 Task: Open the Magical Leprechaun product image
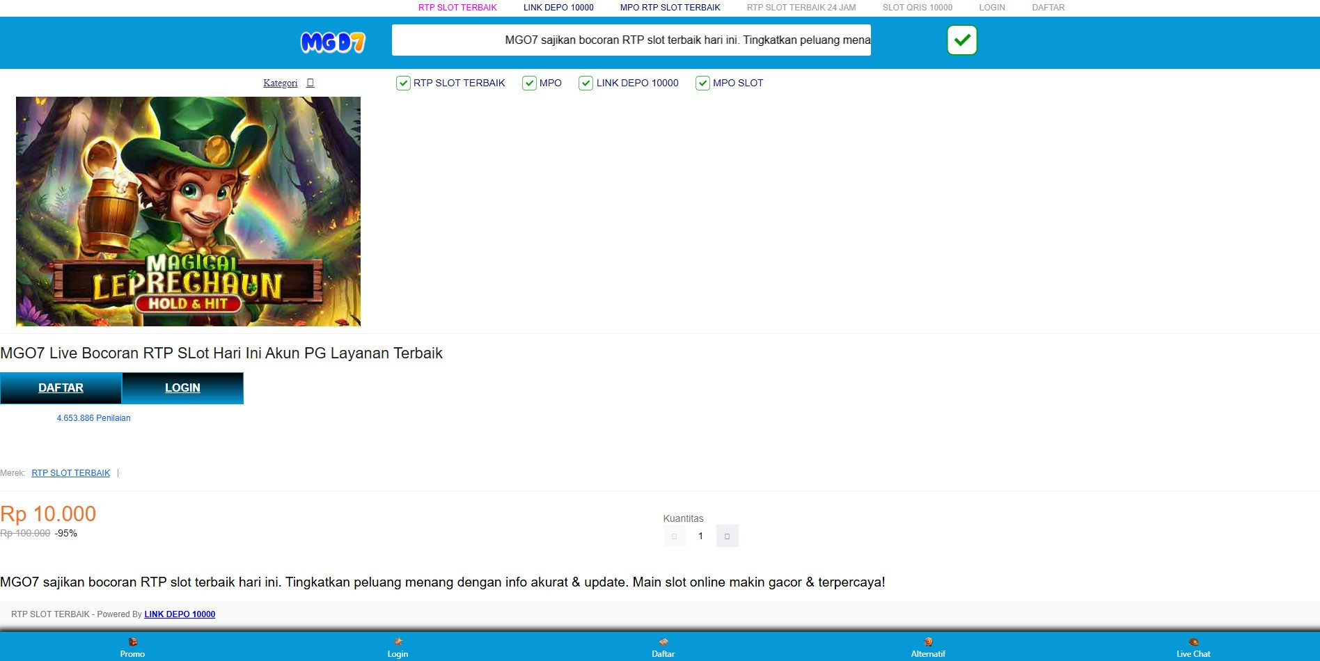pos(188,212)
